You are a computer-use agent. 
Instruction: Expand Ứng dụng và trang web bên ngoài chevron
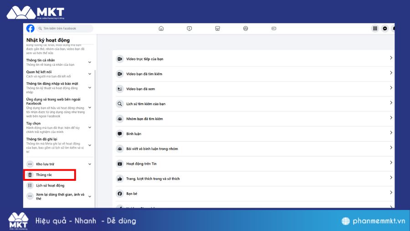90,108
